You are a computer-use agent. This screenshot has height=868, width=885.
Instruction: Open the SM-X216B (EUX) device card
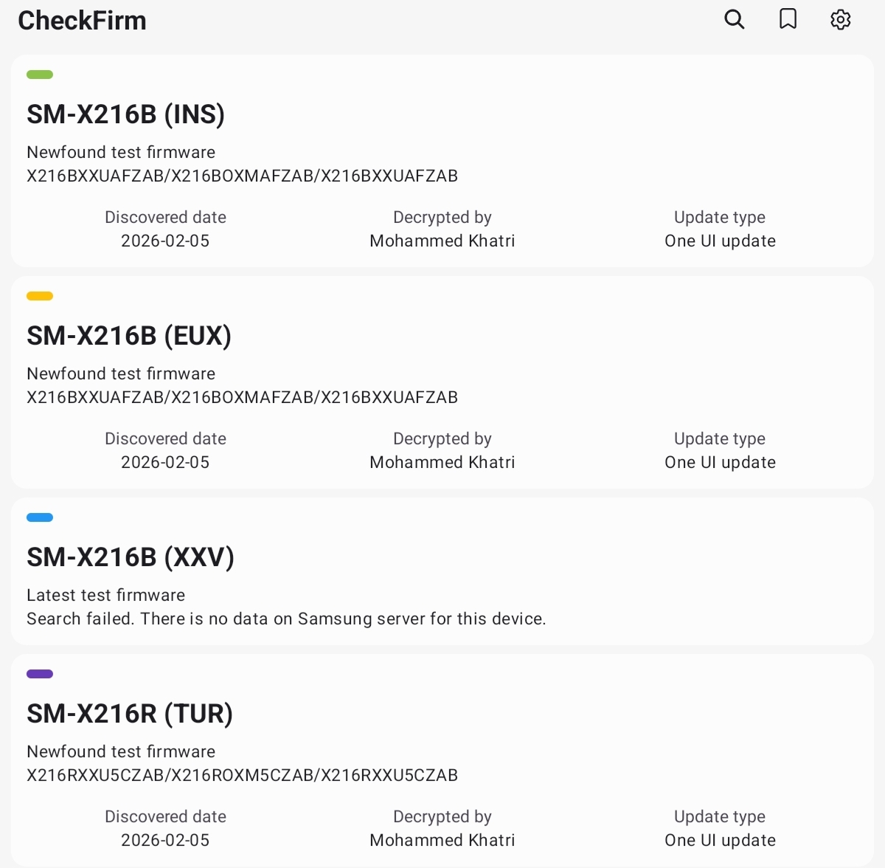pyautogui.click(x=442, y=382)
